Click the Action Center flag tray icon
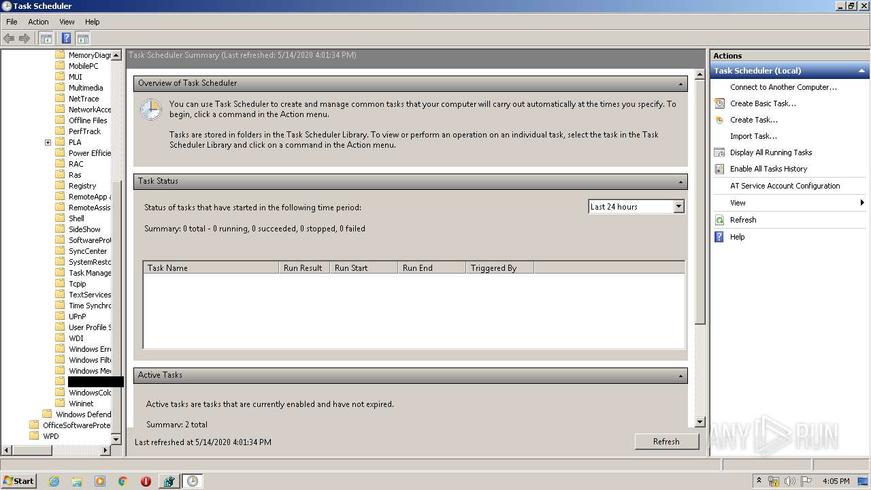 (806, 481)
